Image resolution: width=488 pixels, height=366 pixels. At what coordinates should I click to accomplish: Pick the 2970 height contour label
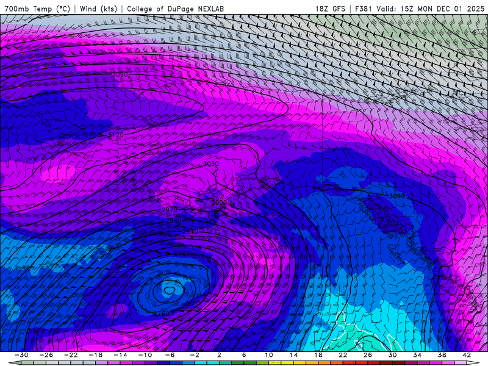click(169, 210)
